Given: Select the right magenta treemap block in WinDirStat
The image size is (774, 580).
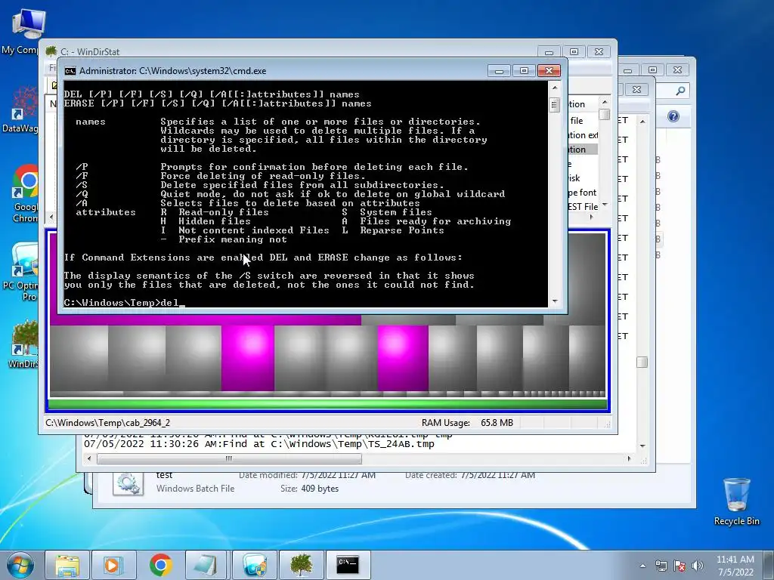Looking at the screenshot, I should [403, 358].
